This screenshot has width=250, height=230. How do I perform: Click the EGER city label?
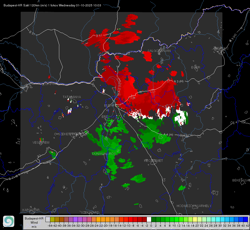(196, 67)
